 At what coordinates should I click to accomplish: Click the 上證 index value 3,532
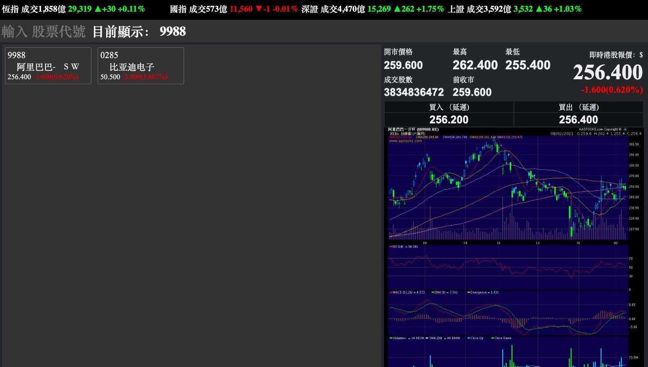point(523,9)
